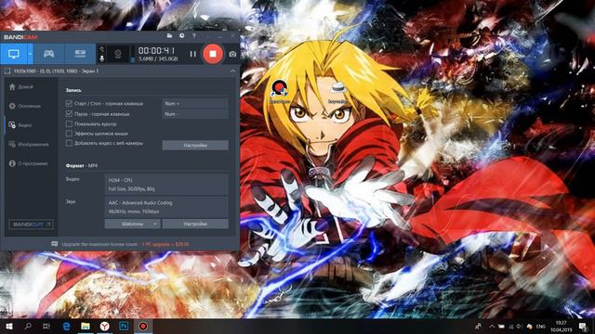Click the Num - hotkey field
The height and width of the screenshot is (334, 595).
pos(195,113)
